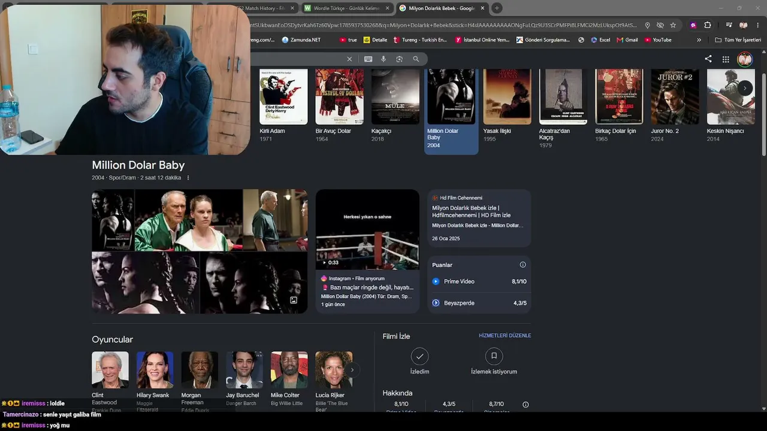
Task: Play the 0:33 Instagram video clip
Action: [367, 230]
